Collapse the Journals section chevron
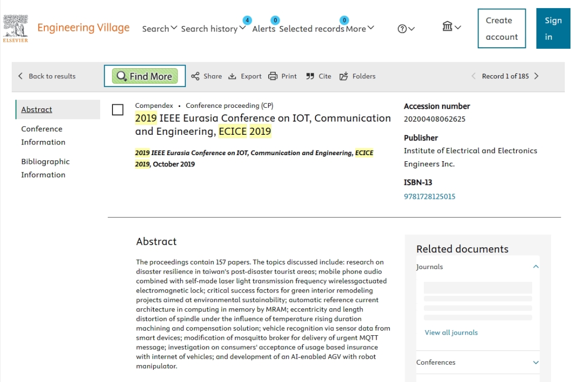 [x=536, y=267]
